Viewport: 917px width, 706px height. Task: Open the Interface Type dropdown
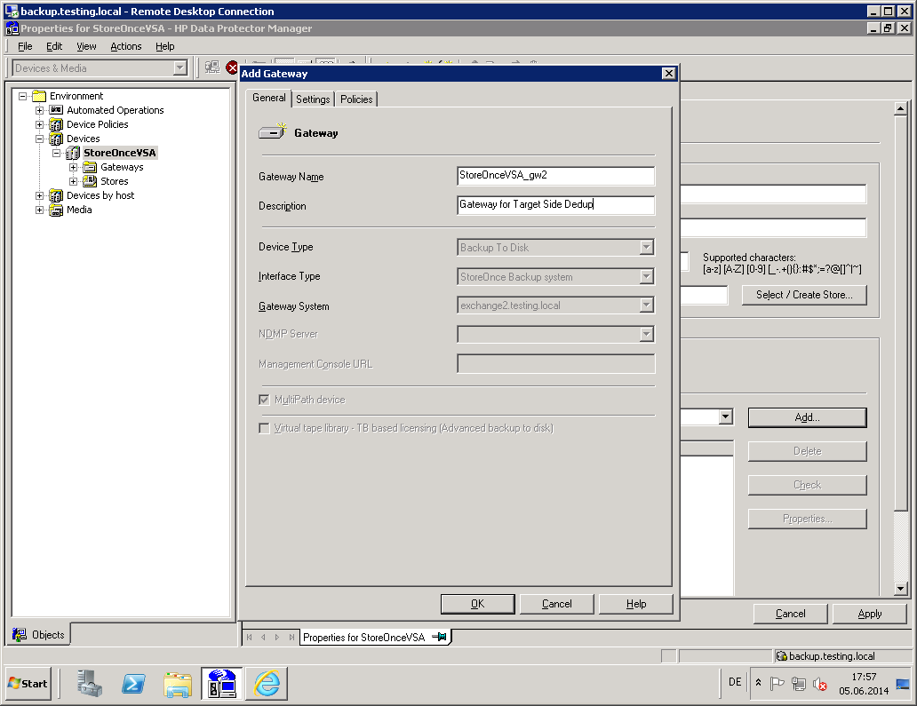click(646, 276)
